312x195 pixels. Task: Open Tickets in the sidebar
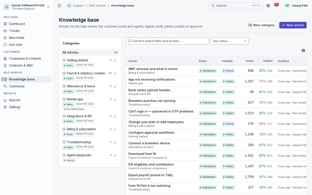click(27, 31)
